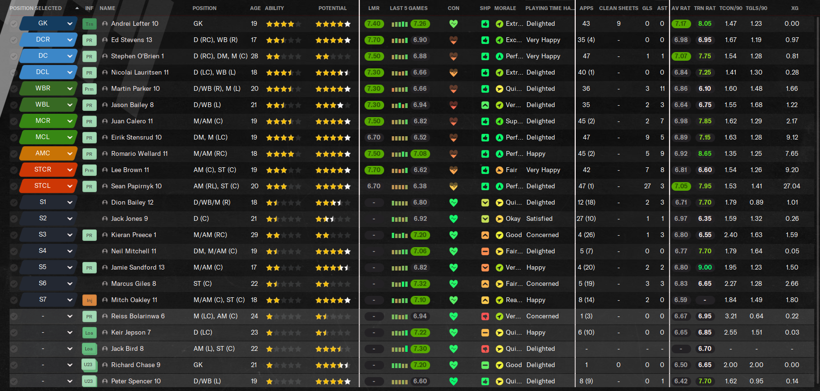Click the morale icon for Eirik Stensrud

[x=499, y=138]
